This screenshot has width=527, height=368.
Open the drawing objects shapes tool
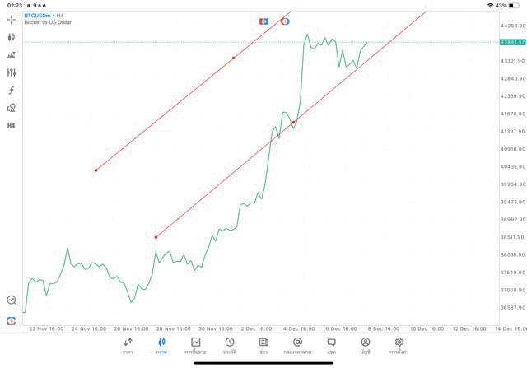12,108
